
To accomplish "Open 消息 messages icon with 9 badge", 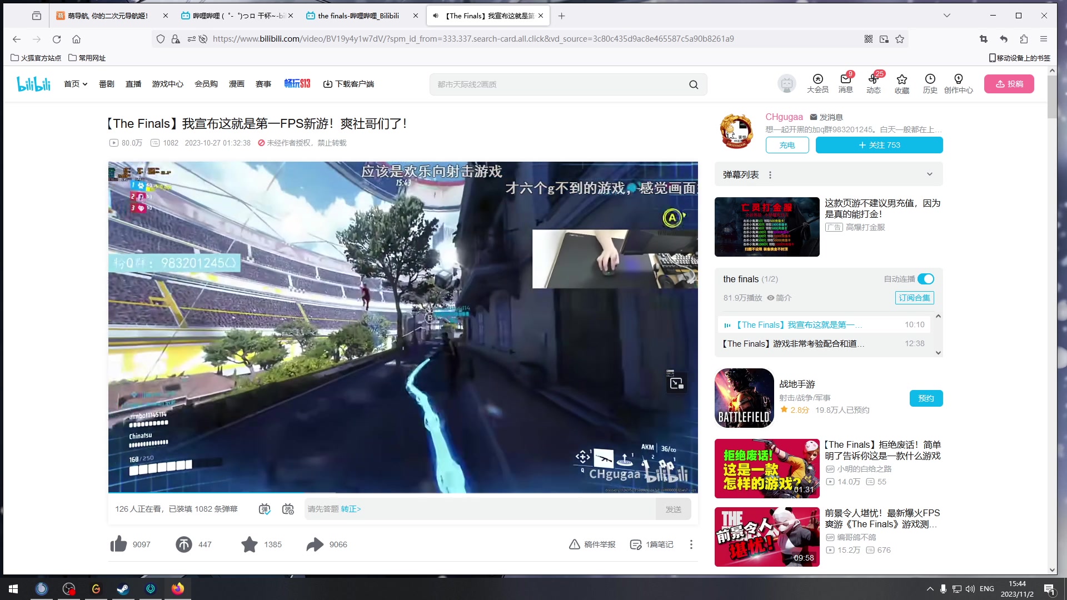I will pos(845,84).
